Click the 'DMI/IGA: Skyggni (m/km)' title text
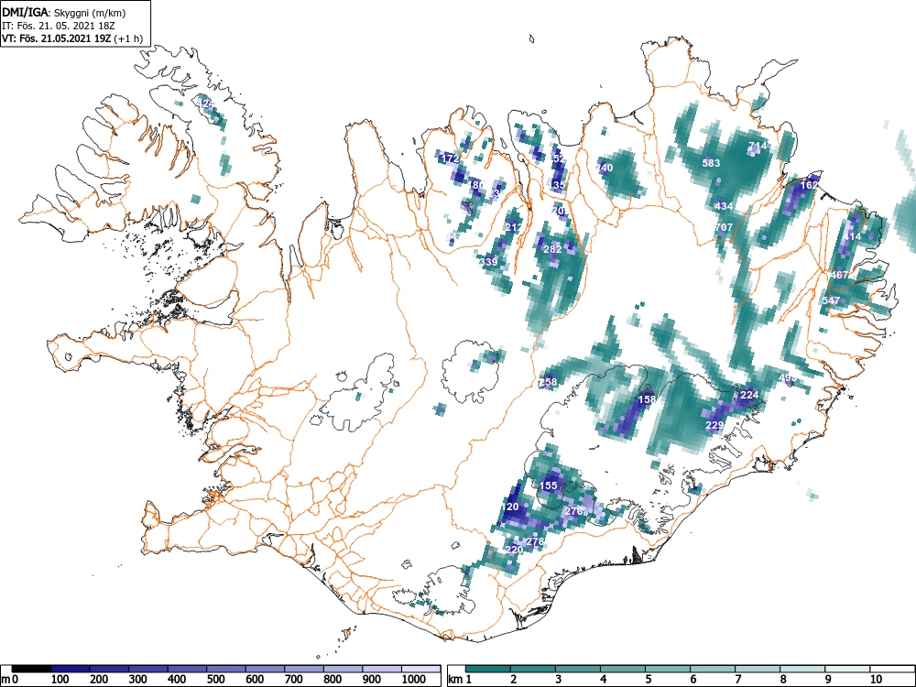The image size is (916, 687). tap(64, 13)
